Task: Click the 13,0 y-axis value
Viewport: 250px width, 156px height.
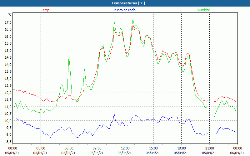Action: [x=8, y=79]
